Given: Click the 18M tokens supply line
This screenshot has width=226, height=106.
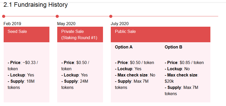Looking at the screenshot, I should click(21, 84).
